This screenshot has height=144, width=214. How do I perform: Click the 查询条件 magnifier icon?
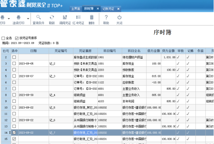pos(39,17)
